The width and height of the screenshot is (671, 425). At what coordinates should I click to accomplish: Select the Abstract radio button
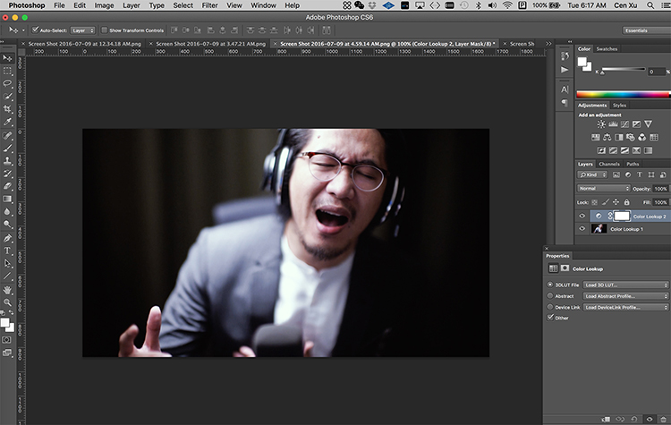tap(550, 296)
